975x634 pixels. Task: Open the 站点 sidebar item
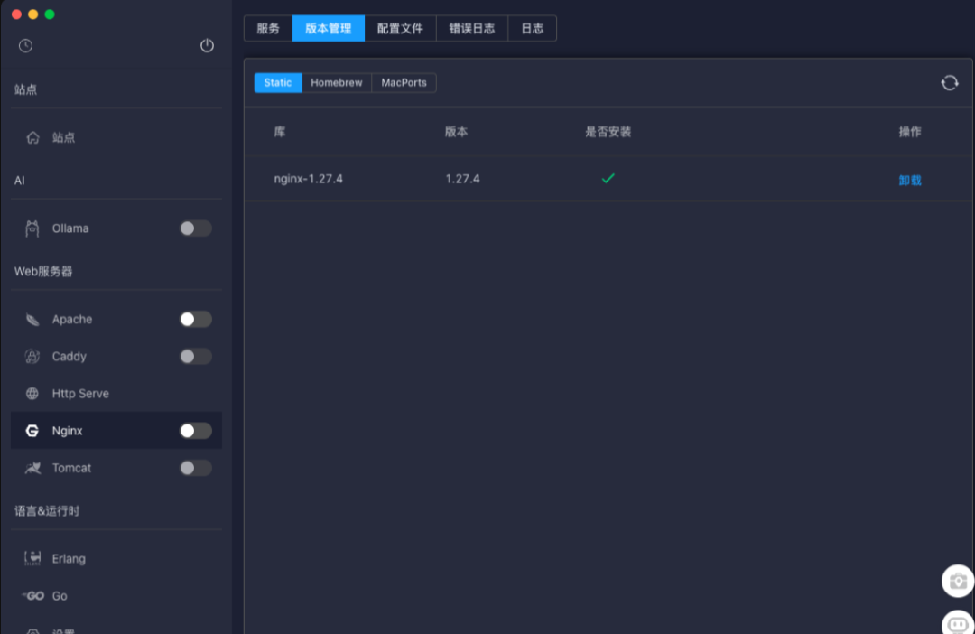point(116,137)
